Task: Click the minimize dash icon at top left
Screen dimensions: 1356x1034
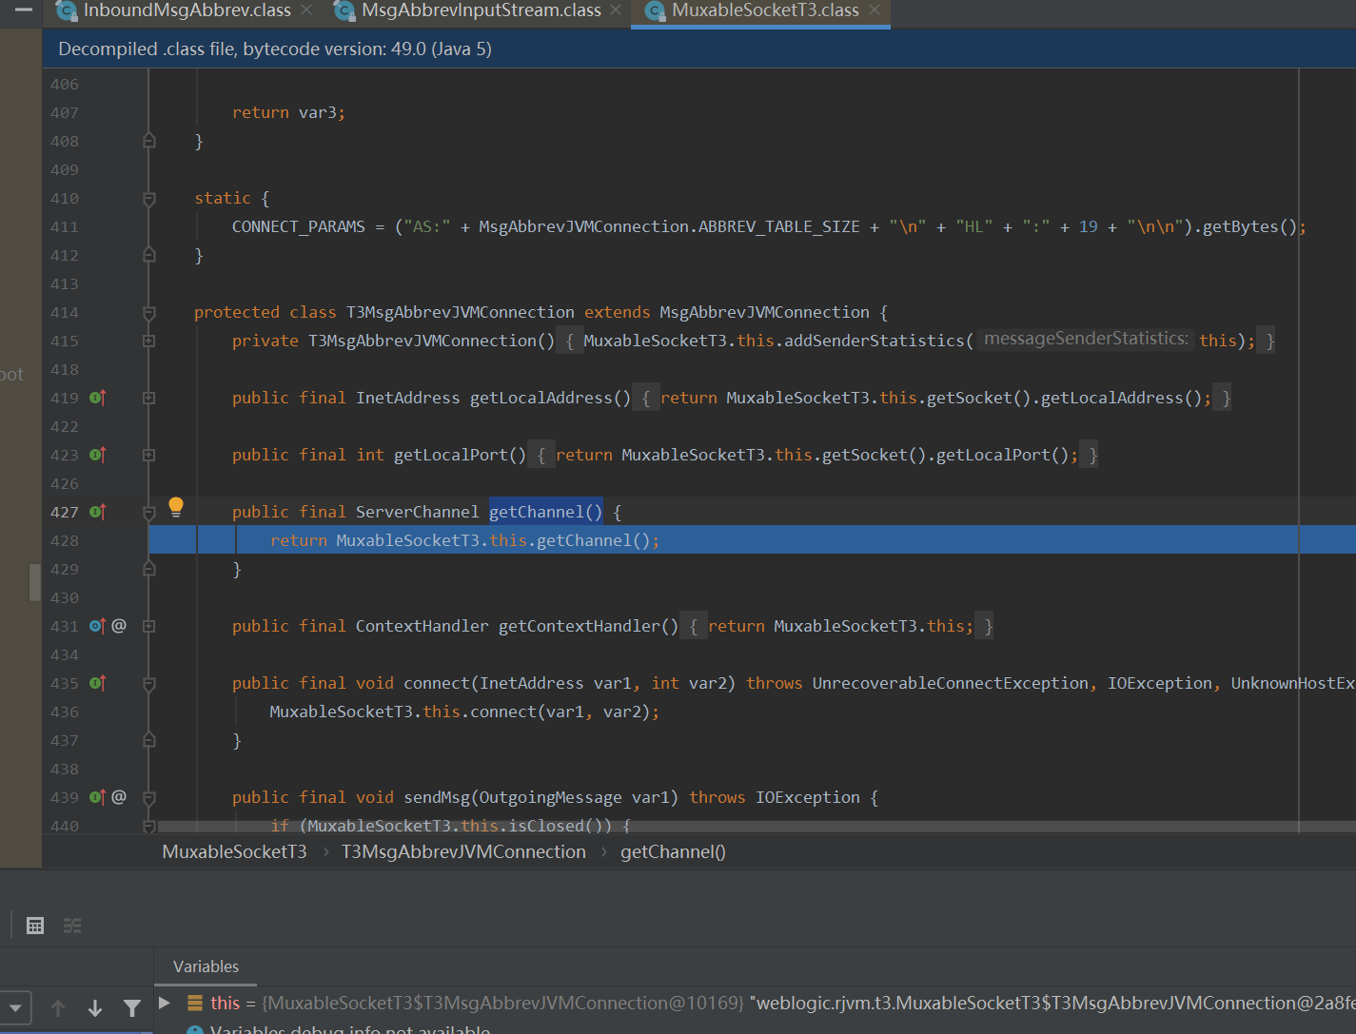Action: 24,9
